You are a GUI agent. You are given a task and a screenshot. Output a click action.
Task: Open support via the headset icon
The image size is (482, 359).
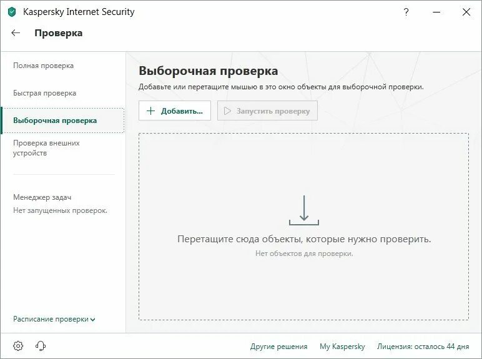click(41, 346)
